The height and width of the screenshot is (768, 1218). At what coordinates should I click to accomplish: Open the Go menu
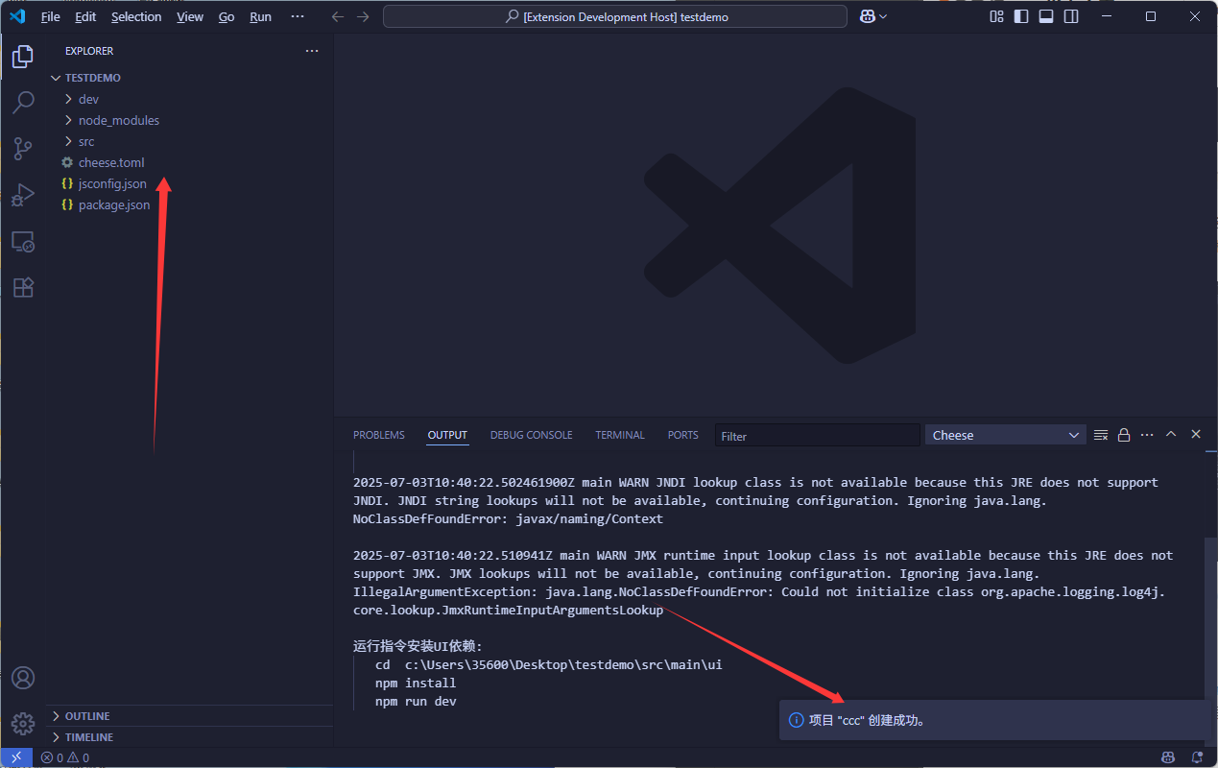pos(227,16)
